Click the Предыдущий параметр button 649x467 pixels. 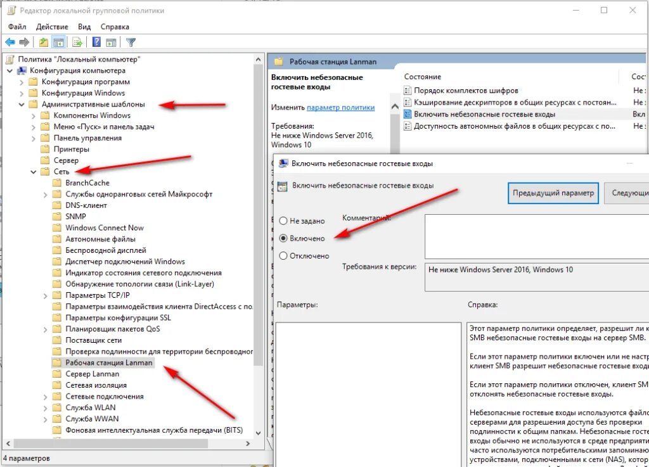pyautogui.click(x=553, y=193)
